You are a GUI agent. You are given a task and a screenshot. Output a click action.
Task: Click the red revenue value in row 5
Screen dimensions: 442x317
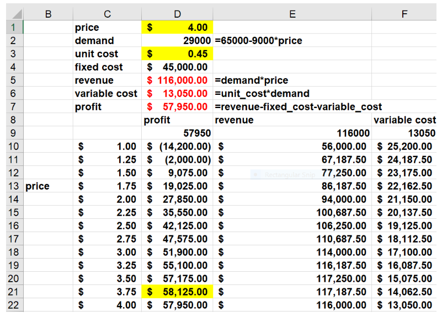177,80
